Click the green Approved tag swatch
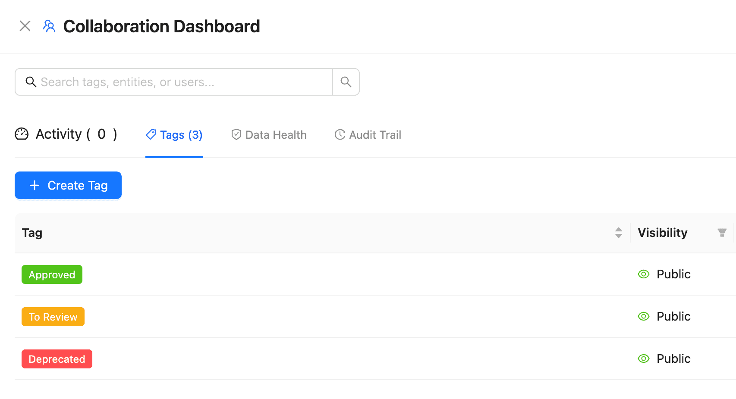This screenshot has width=736, height=399. [x=52, y=274]
